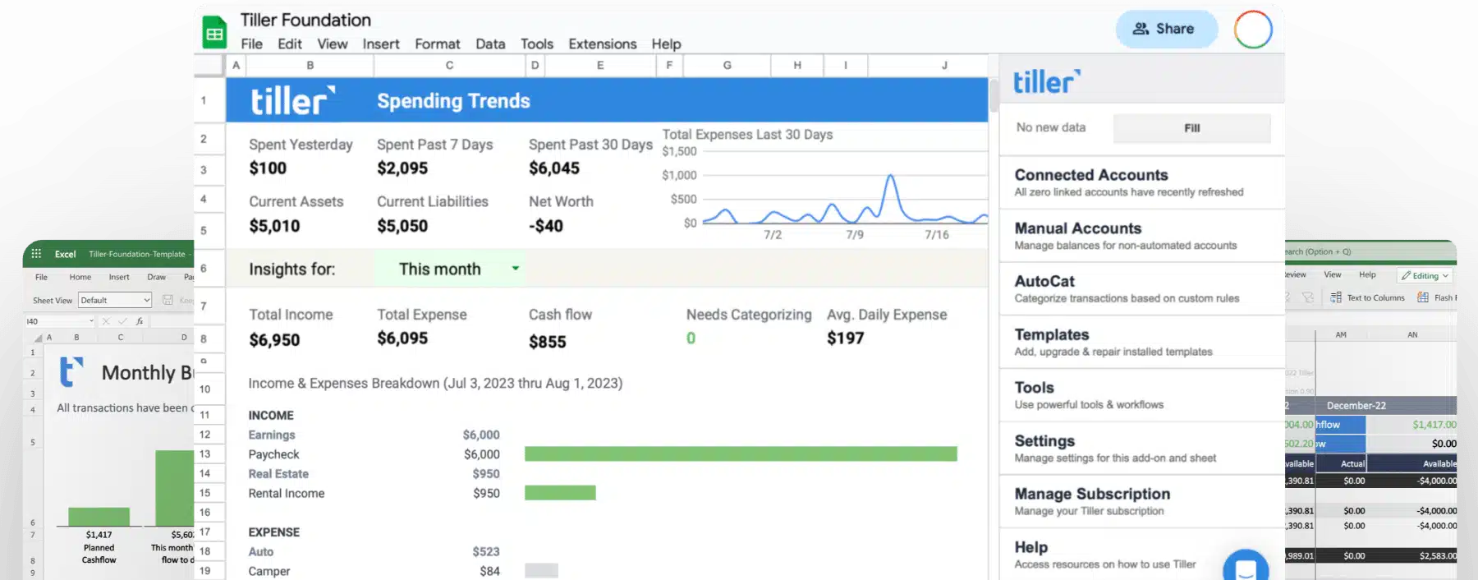Click the Earnings $6,000 amount
This screenshot has height=580, width=1478.
(x=481, y=435)
